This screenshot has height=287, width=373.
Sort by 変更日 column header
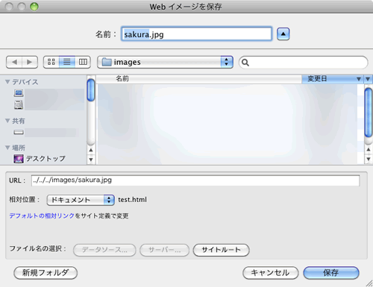[332, 79]
